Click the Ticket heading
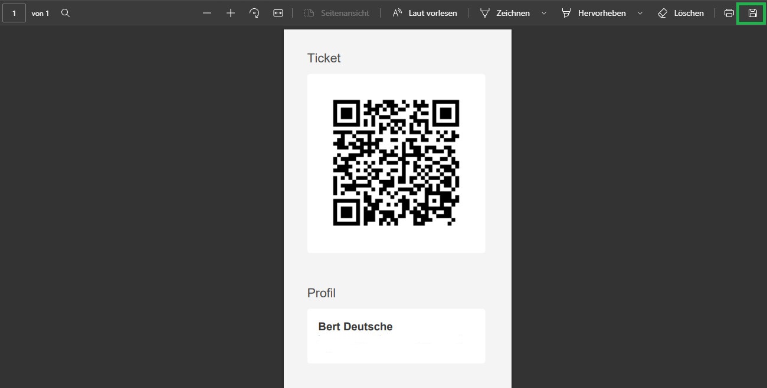 (324, 58)
